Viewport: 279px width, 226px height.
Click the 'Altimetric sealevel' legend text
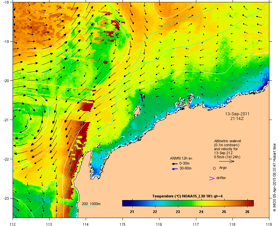[228, 141]
